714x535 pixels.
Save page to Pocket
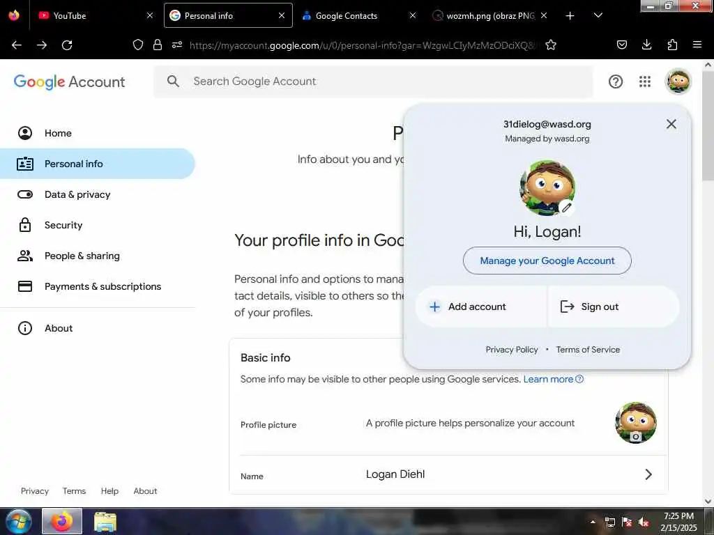(x=622, y=45)
